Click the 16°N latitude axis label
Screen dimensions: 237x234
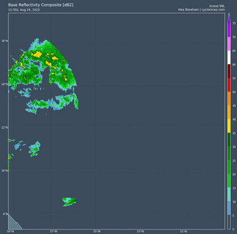[x=5, y=41]
